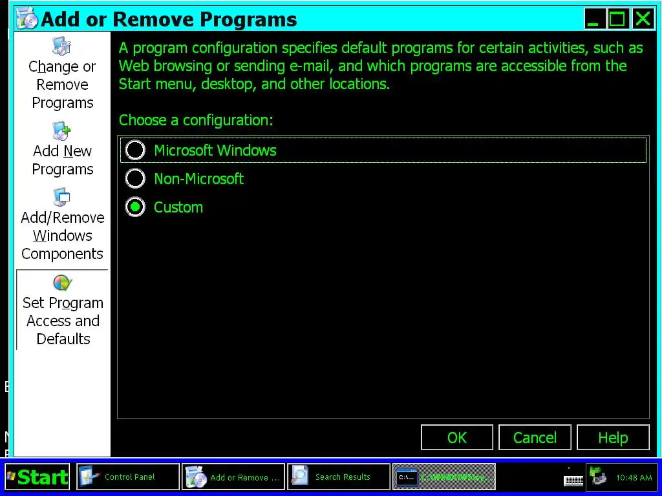Switch to Search Results taskbar window

tap(339, 477)
